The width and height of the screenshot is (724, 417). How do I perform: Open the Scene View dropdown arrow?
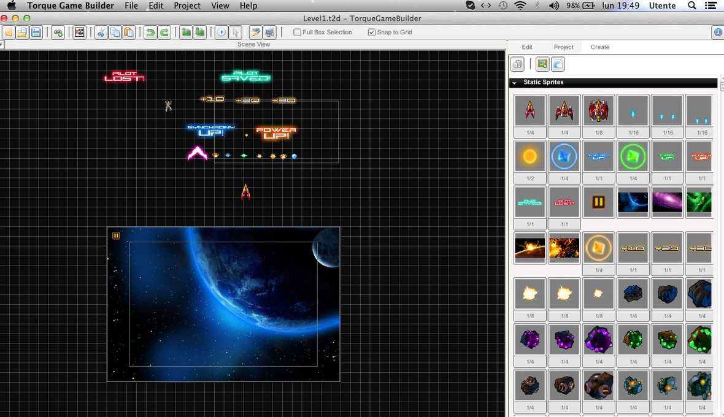coord(2,45)
